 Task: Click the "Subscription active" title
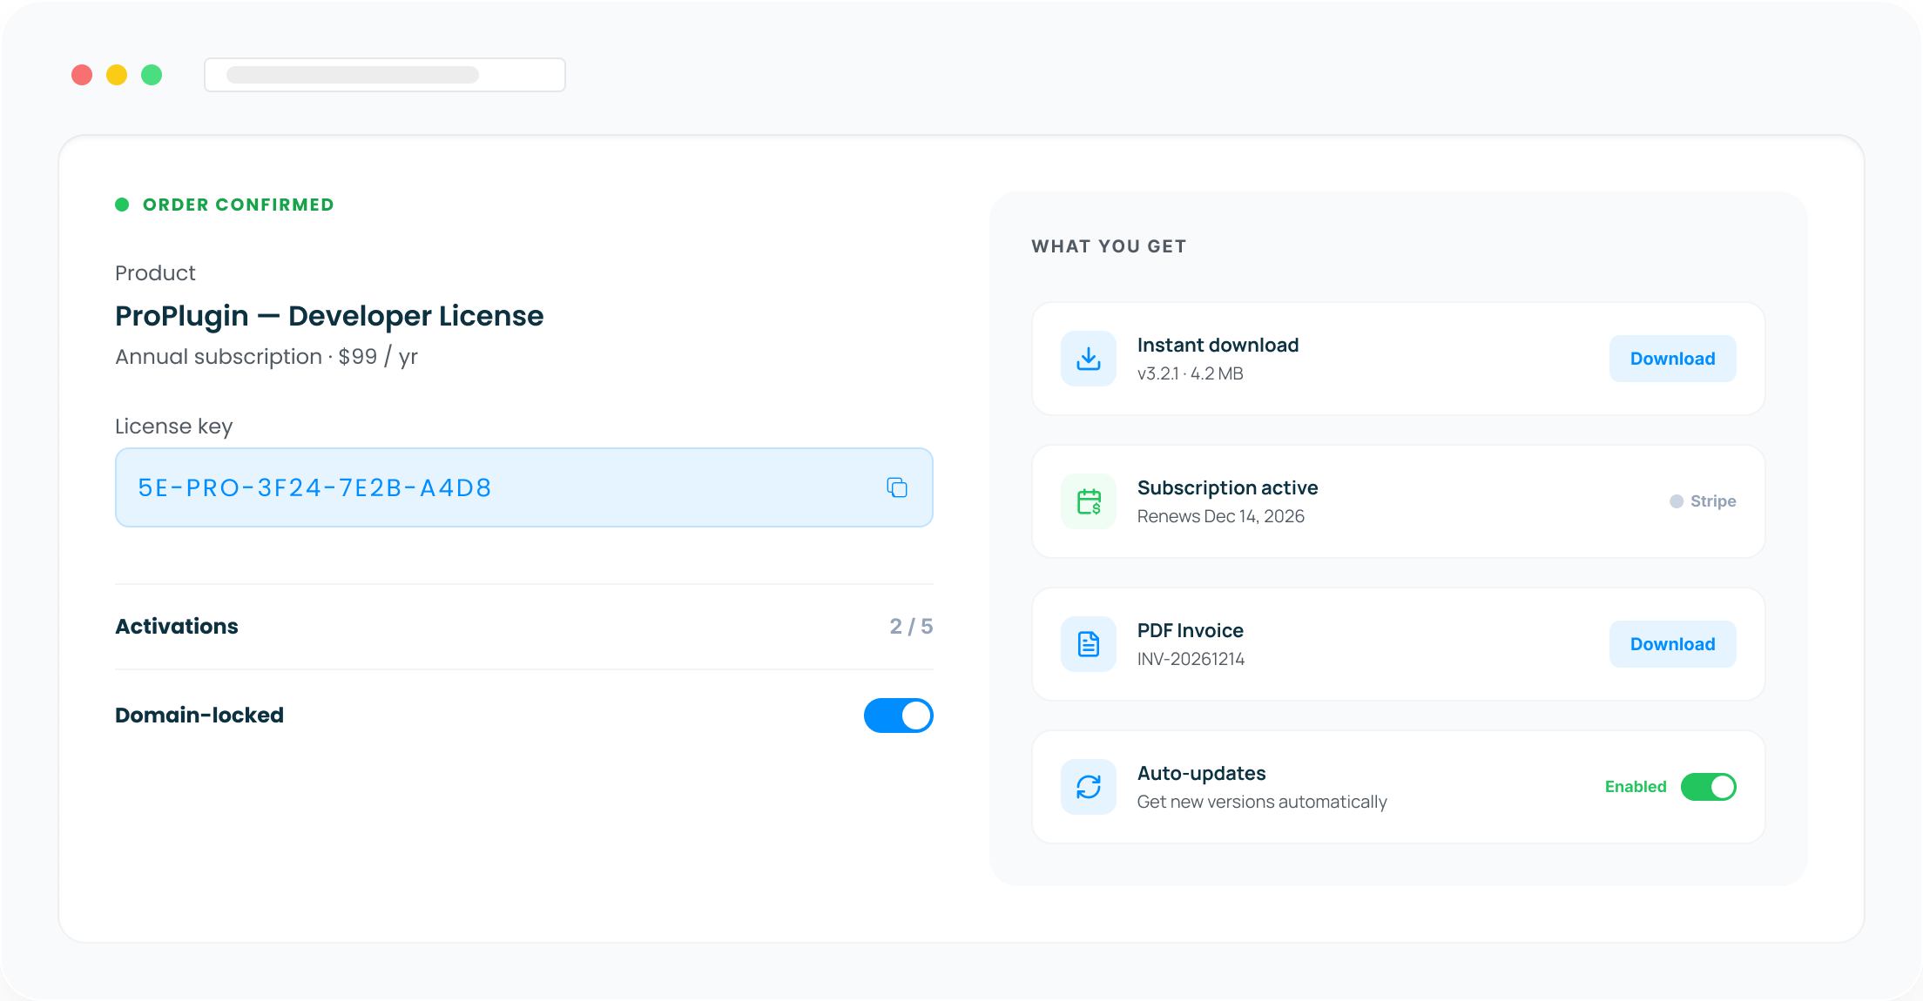coord(1228,488)
